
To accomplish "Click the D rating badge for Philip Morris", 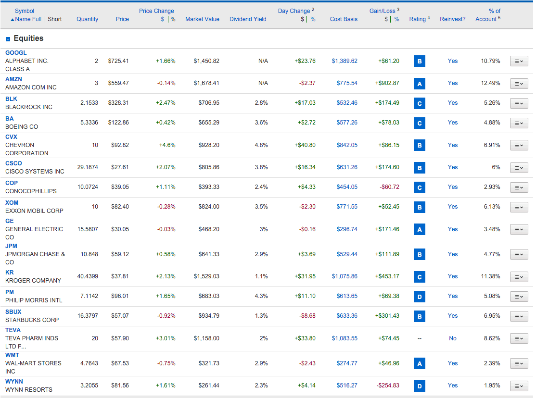I will 420,297.
